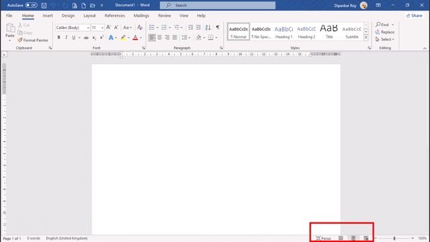Align text left
This screenshot has height=242, width=430.
click(x=152, y=38)
